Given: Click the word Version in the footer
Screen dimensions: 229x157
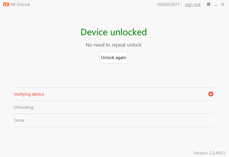Looking at the screenshot, I should (x=200, y=153).
